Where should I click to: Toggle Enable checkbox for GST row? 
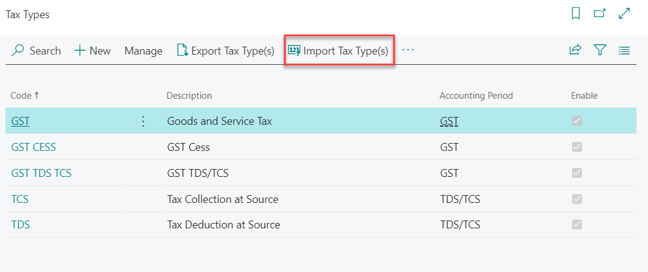pyautogui.click(x=577, y=121)
